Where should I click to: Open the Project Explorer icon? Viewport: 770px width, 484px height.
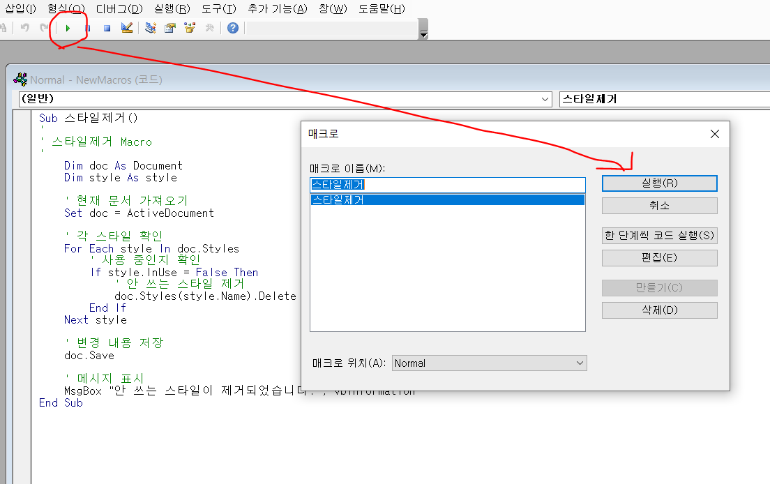click(x=150, y=28)
